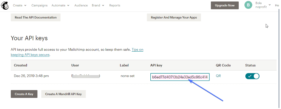Open the Audience section
Image resolution: width=281 pixels, height=109 pixels.
click(81, 5)
